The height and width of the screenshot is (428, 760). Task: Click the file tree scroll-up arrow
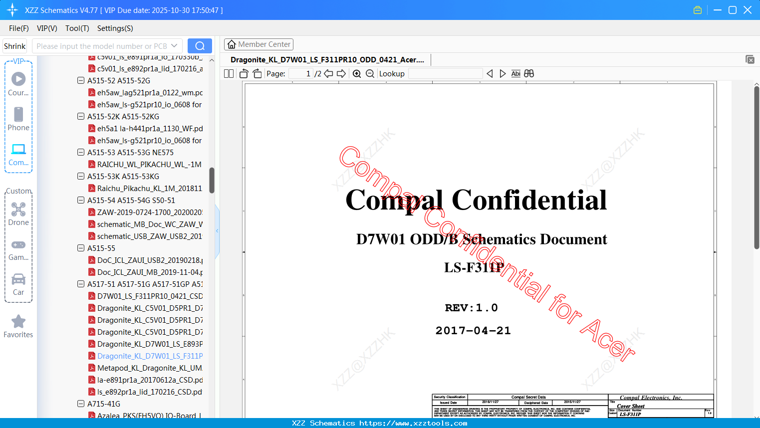212,60
